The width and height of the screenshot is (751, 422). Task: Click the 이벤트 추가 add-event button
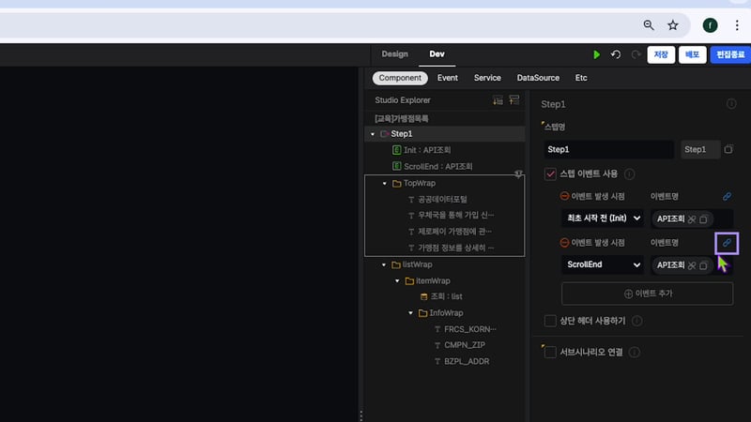tap(647, 294)
